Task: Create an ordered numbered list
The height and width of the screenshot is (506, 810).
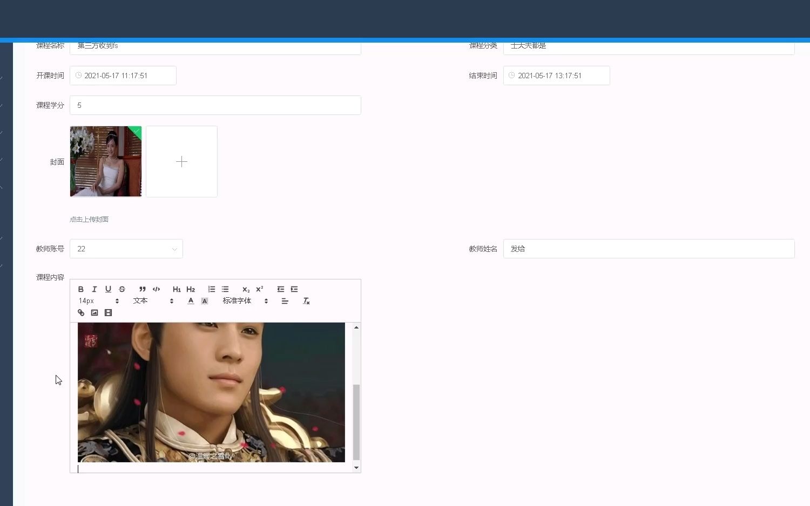Action: pyautogui.click(x=212, y=289)
